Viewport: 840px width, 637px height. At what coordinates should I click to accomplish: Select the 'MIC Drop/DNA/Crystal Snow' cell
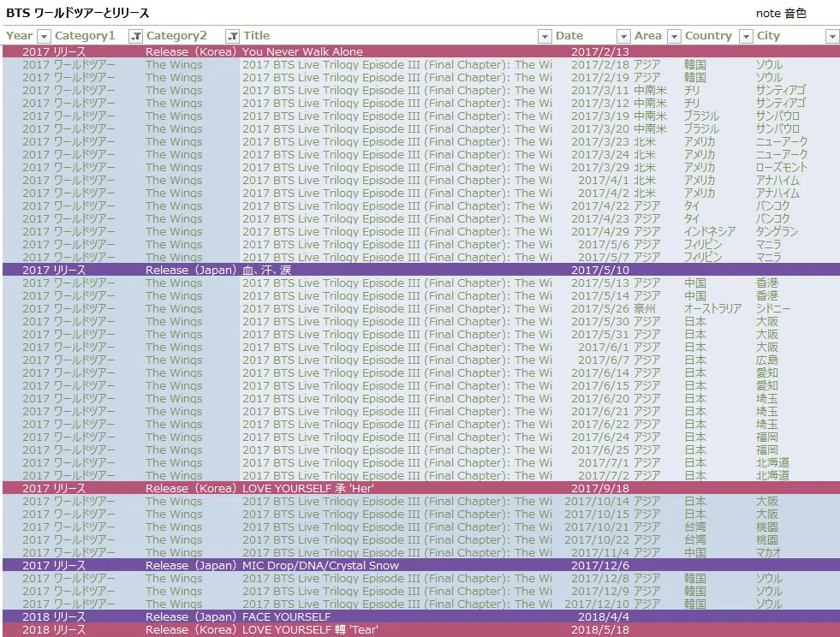[x=320, y=565]
